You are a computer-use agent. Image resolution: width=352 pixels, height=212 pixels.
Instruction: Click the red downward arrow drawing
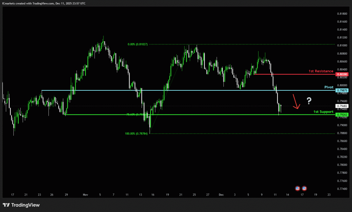click(295, 102)
